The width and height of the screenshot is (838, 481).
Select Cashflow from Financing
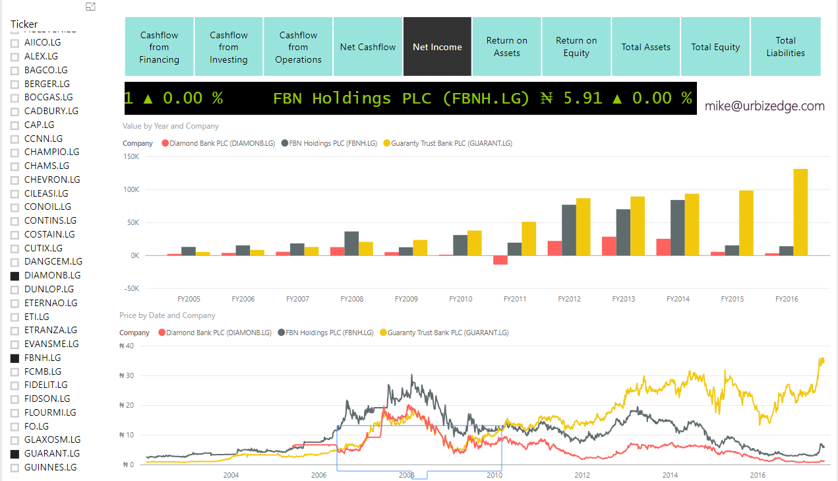(158, 46)
